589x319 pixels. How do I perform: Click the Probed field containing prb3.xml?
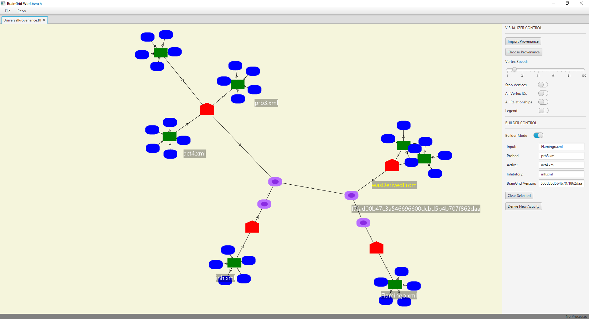click(x=561, y=156)
